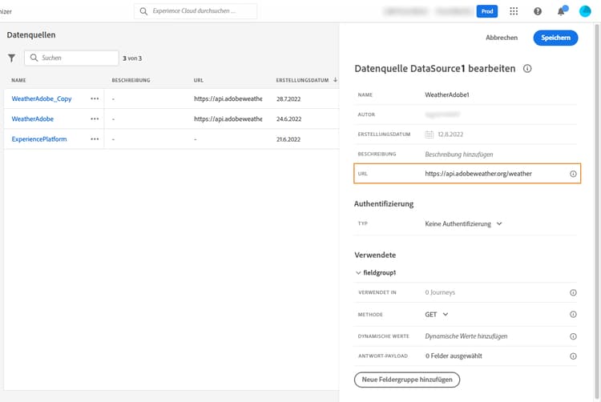The image size is (601, 402).
Task: Open more options for WeatherAdobe_Copy
Action: pos(95,98)
